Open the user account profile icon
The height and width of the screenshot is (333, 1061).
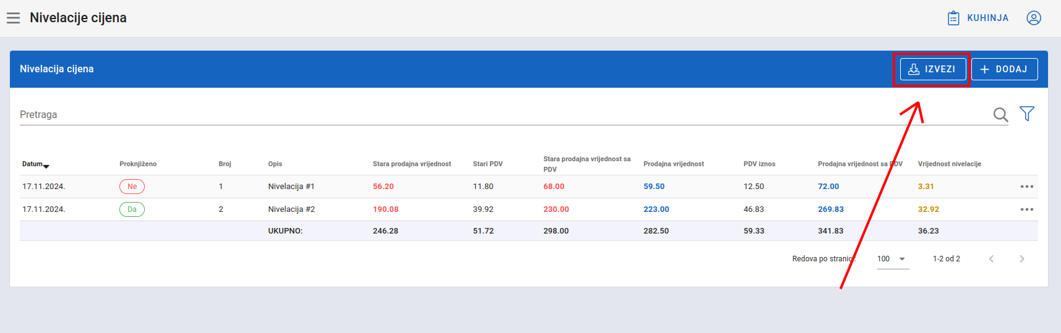point(1034,18)
